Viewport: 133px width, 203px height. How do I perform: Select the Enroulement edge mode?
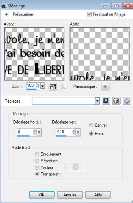pos(37,154)
